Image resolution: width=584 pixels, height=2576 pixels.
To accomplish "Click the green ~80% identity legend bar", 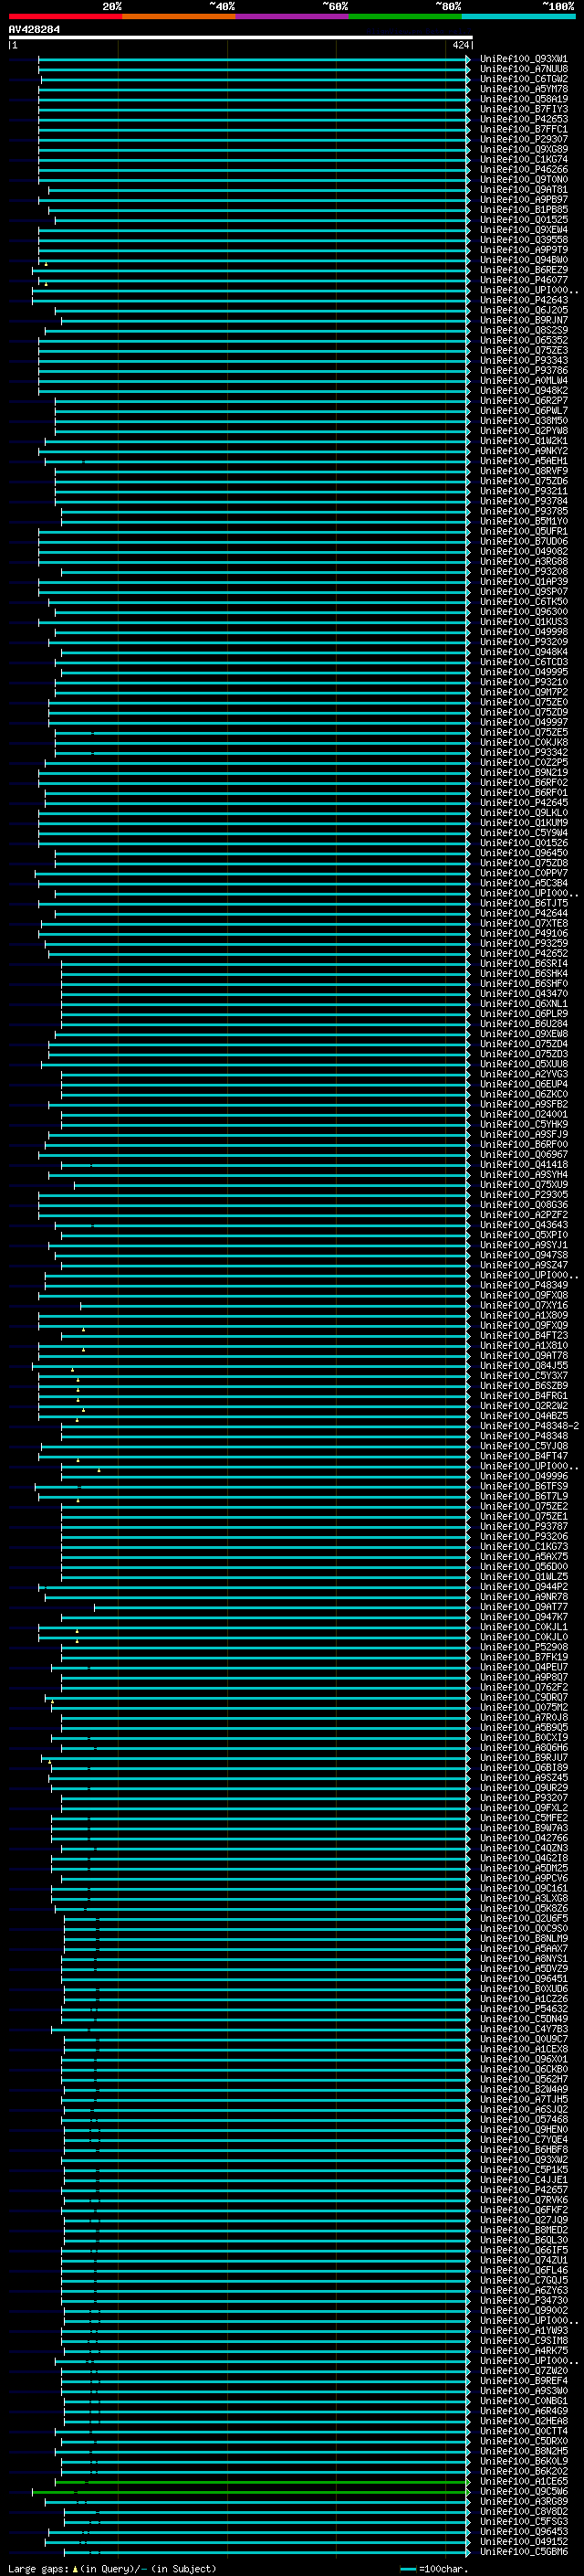I will pos(405,16).
